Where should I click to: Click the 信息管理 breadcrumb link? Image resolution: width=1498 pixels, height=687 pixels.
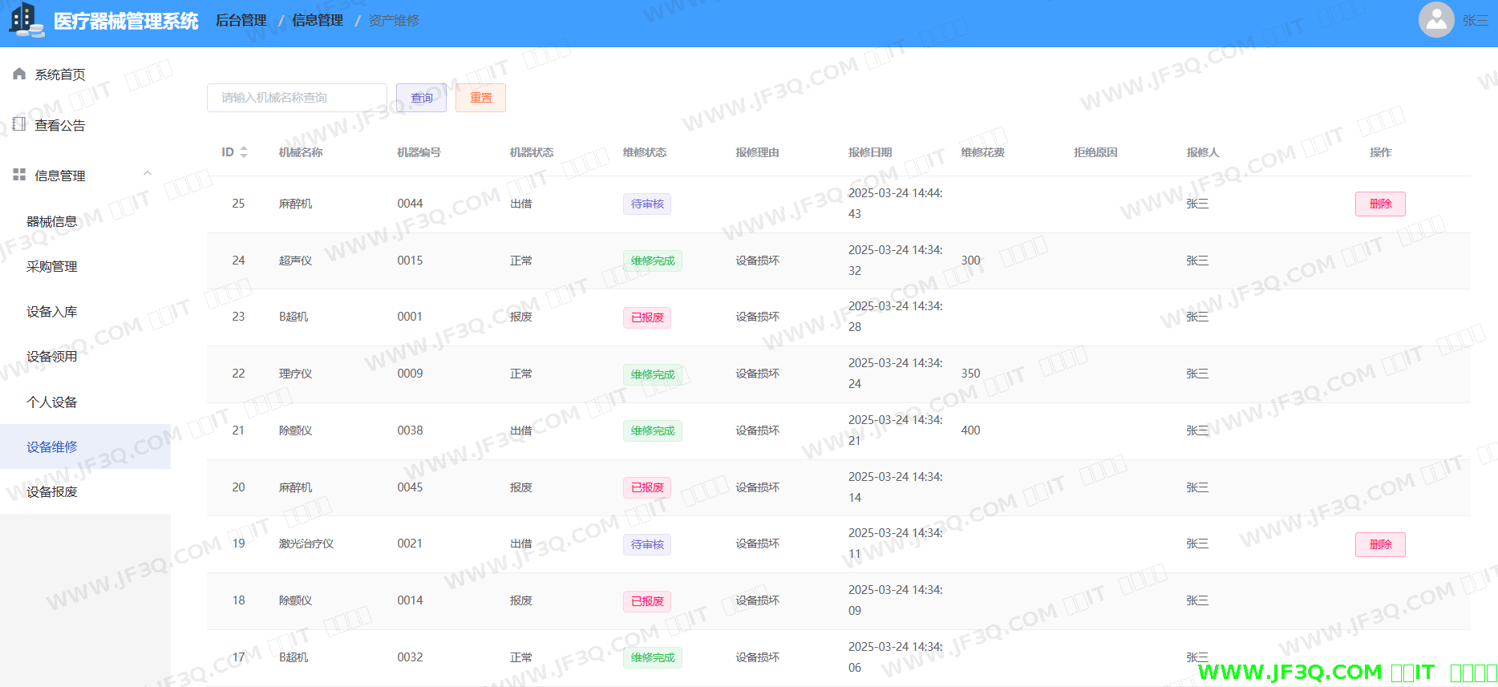click(317, 21)
